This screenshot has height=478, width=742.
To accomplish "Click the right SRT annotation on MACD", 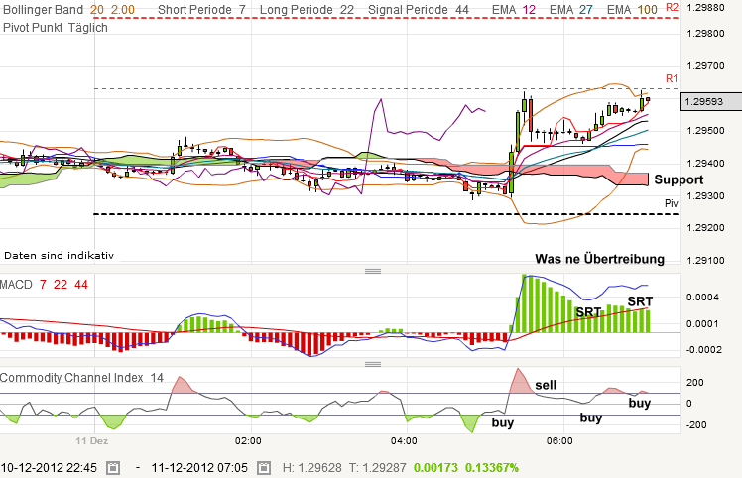I will (x=640, y=301).
